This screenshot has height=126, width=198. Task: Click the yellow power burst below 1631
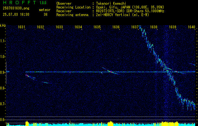[x=27, y=123]
